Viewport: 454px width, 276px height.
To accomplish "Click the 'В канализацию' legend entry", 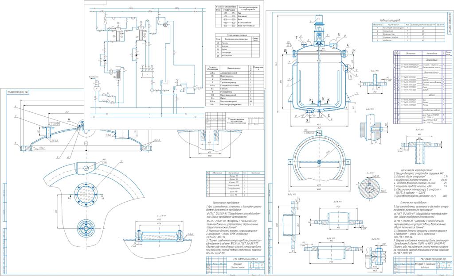I will click(x=237, y=23).
